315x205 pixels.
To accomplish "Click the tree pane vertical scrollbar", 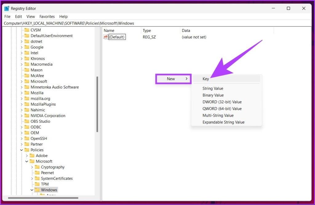I will click(97, 104).
